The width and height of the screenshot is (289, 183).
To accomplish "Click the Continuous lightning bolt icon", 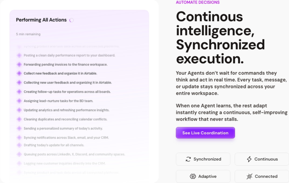I will [x=249, y=159].
